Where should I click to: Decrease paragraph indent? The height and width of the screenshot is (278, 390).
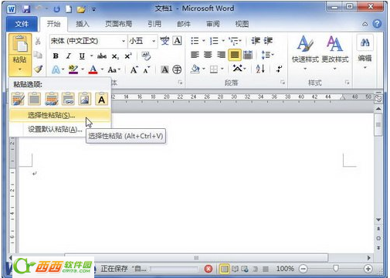coord(256,41)
